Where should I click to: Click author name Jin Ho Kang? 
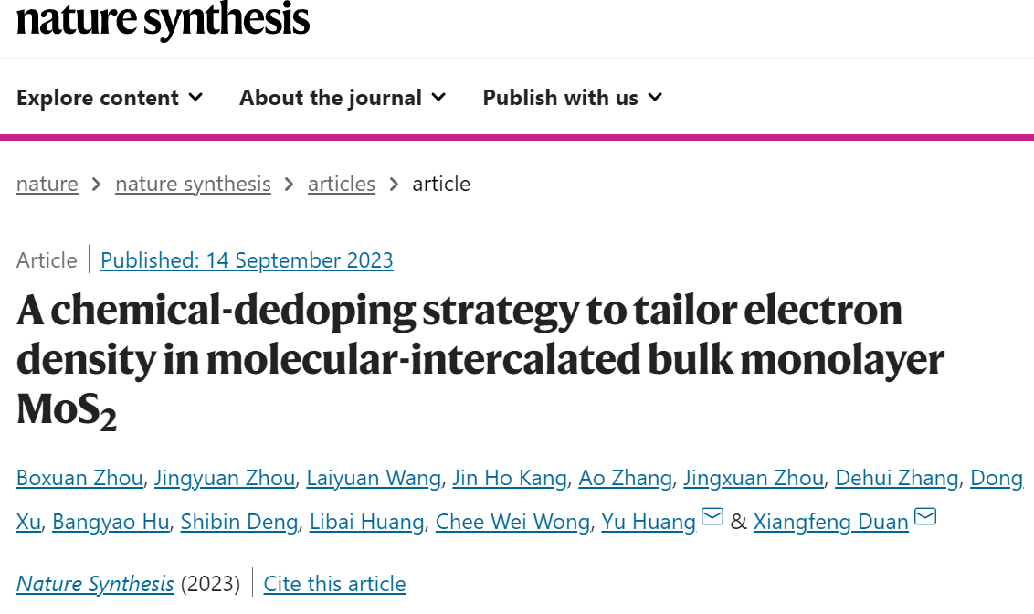510,478
